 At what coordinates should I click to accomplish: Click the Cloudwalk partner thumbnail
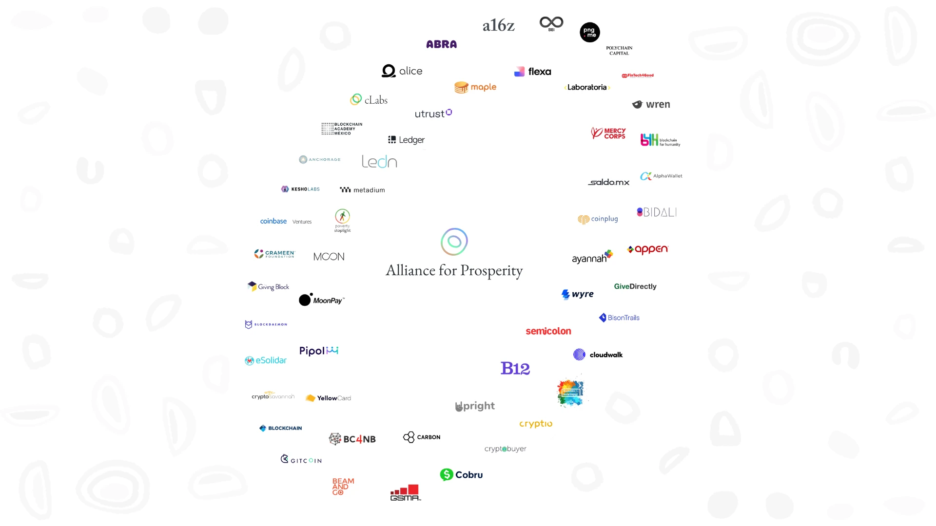[x=597, y=355]
